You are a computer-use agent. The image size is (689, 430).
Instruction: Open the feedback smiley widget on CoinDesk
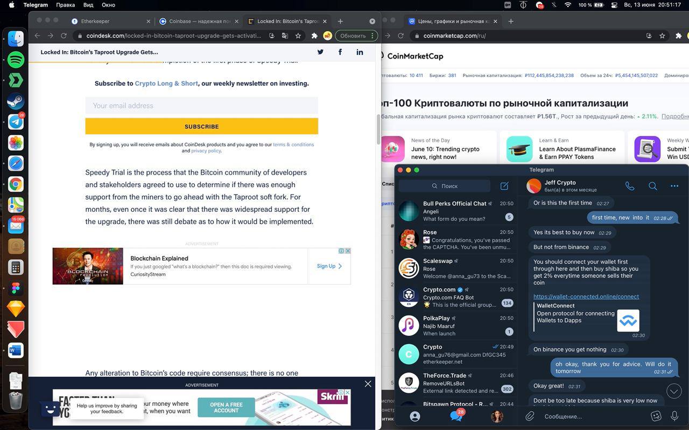[x=50, y=408]
